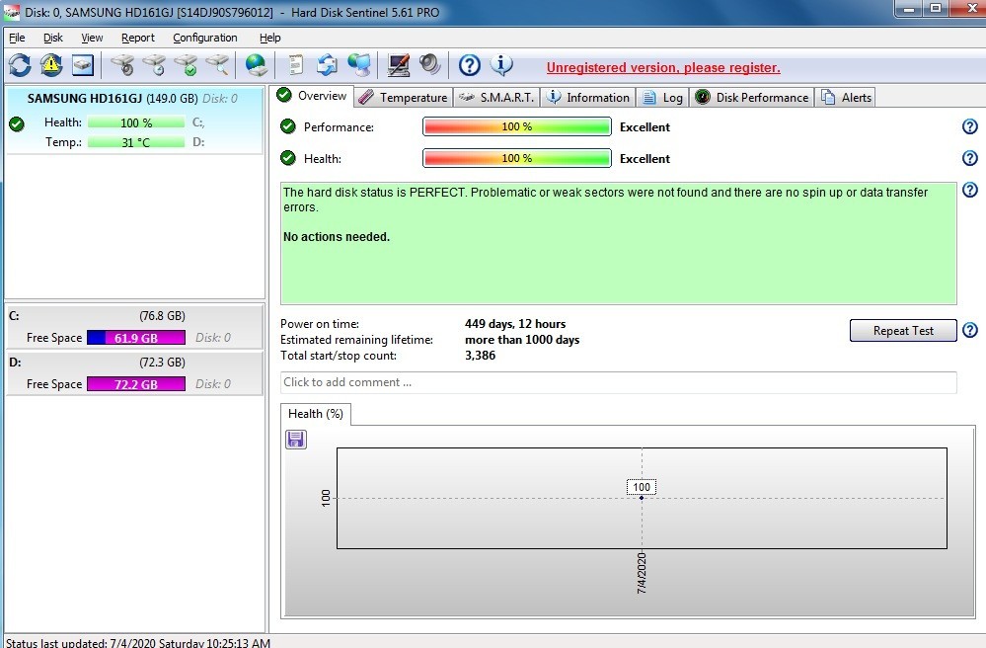The width and height of the screenshot is (986, 648).
Task: Open the report document toolbar icon
Action: (294, 65)
